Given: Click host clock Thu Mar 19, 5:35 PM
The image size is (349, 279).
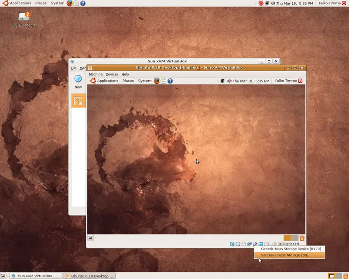Looking at the screenshot, I should (x=294, y=3).
